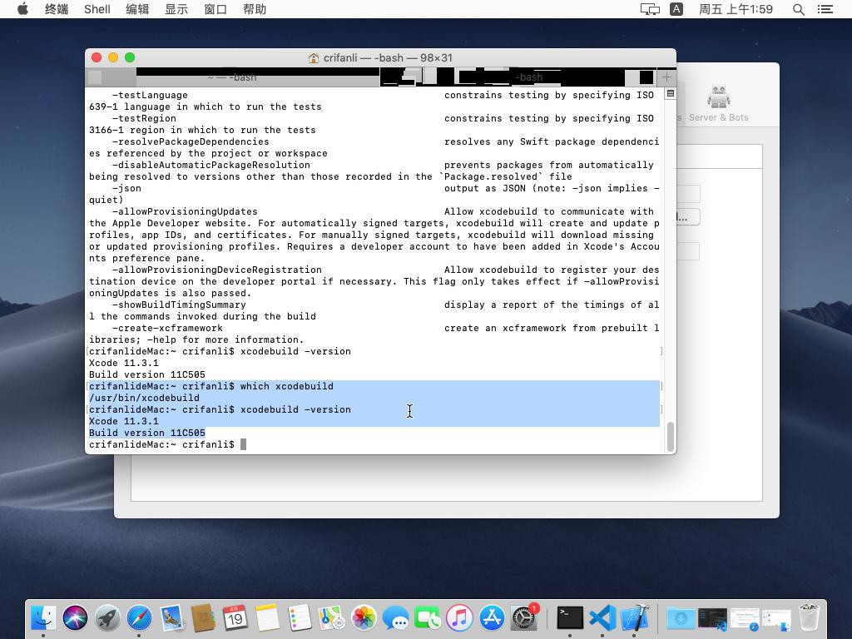Switch to Xcode in the Dock
Viewport: 852px width, 639px height.
(634, 618)
